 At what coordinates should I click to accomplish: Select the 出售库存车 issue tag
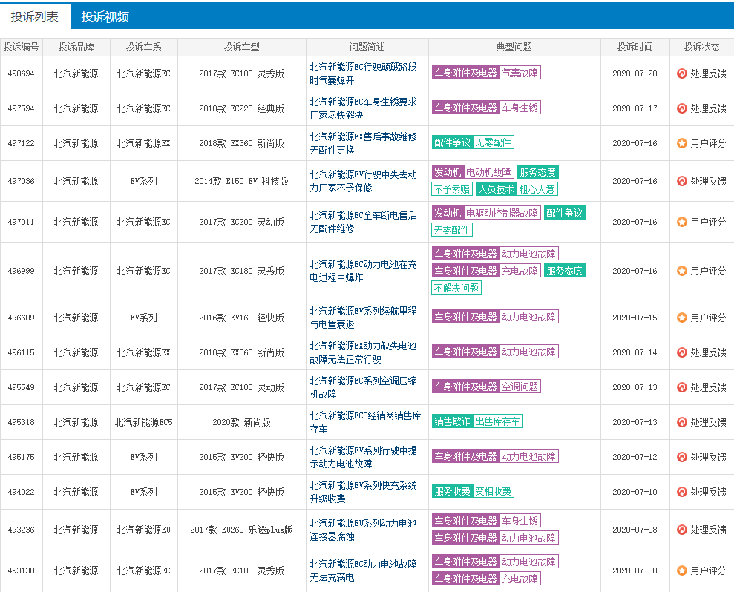(x=497, y=421)
